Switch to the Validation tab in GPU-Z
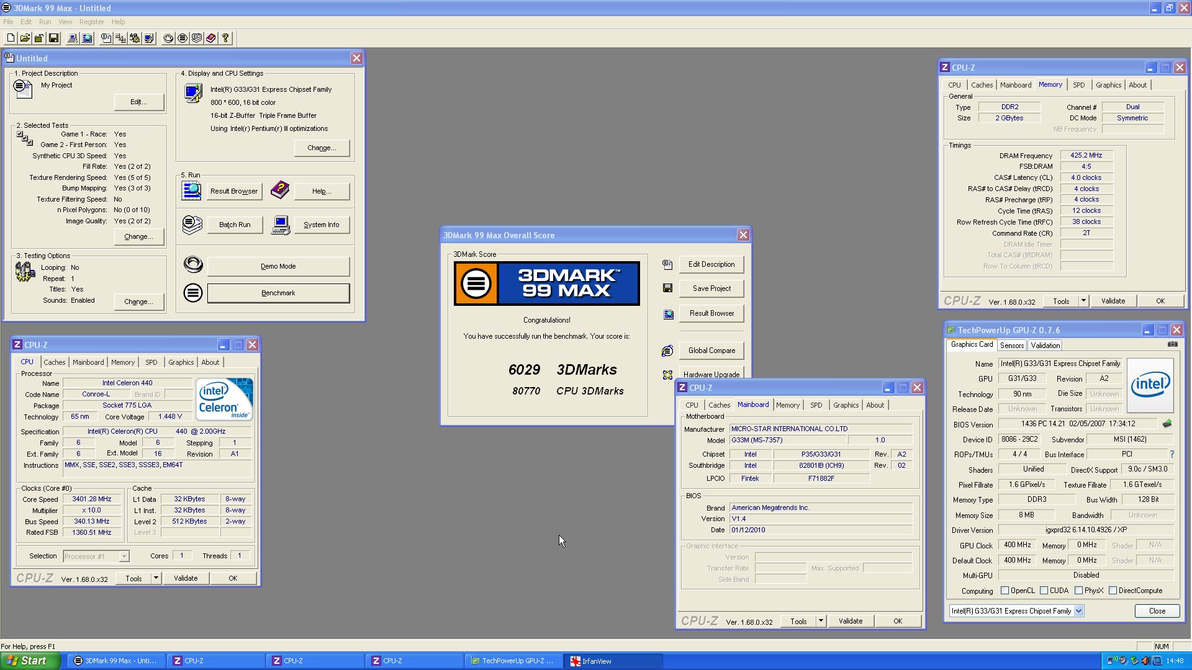1192x670 pixels. click(1045, 346)
